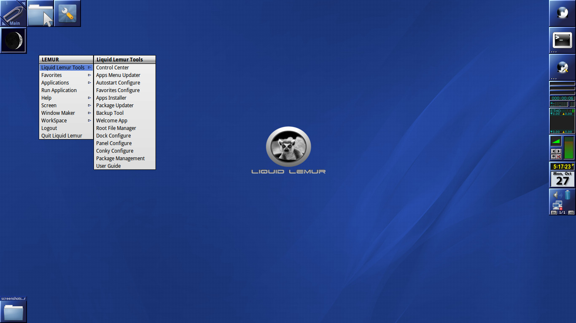Viewport: 576px width, 323px height.
Task: Launch Welcome App
Action: 125,121
